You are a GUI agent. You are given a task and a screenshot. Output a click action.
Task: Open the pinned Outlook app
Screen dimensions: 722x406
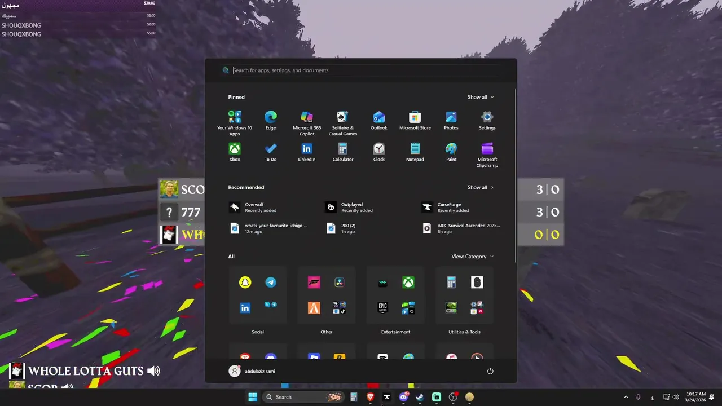(379, 121)
